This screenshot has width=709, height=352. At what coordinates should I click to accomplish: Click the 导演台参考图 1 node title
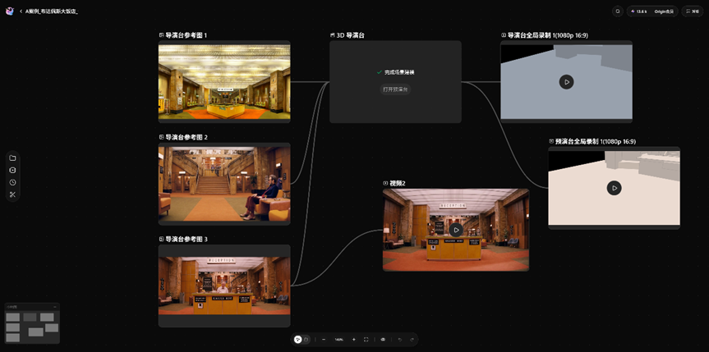point(186,34)
